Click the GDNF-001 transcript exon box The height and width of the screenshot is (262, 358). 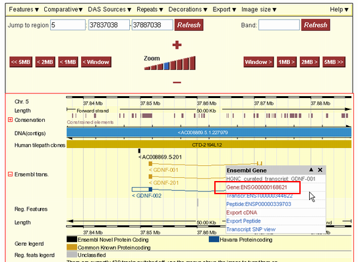tap(150, 163)
